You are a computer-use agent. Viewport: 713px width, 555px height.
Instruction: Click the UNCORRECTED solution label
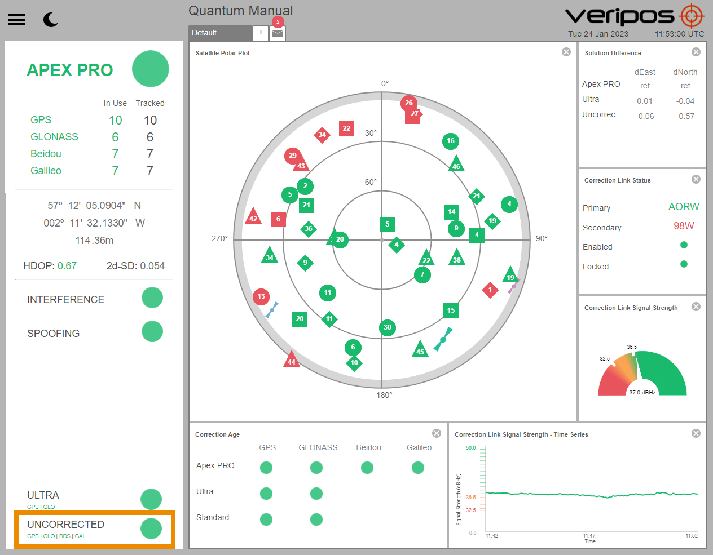point(65,525)
